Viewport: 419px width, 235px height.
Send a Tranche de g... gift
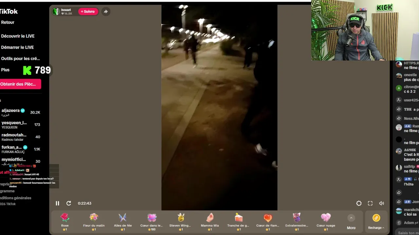[x=238, y=222]
